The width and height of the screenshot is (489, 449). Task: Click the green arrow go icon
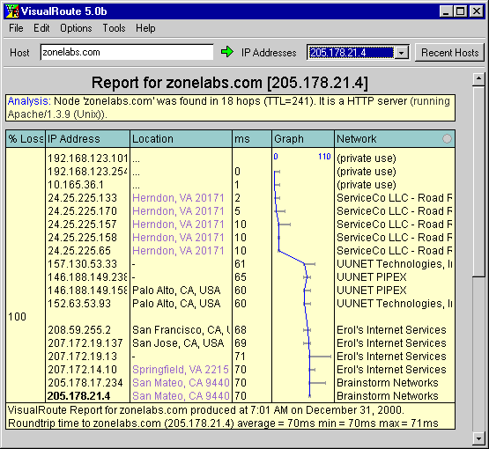(226, 52)
